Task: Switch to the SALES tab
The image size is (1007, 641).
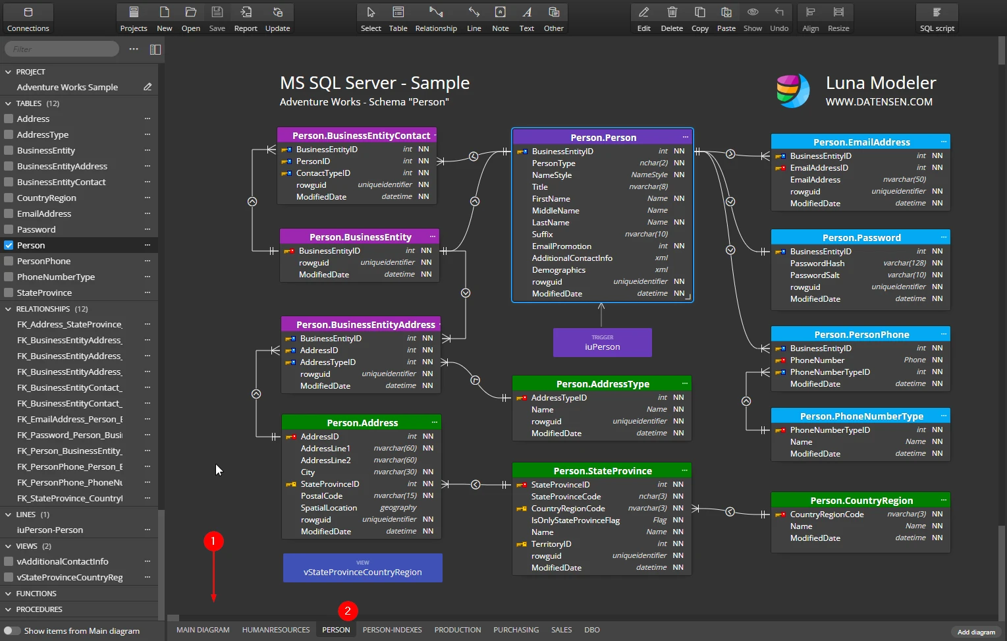Action: pos(562,630)
